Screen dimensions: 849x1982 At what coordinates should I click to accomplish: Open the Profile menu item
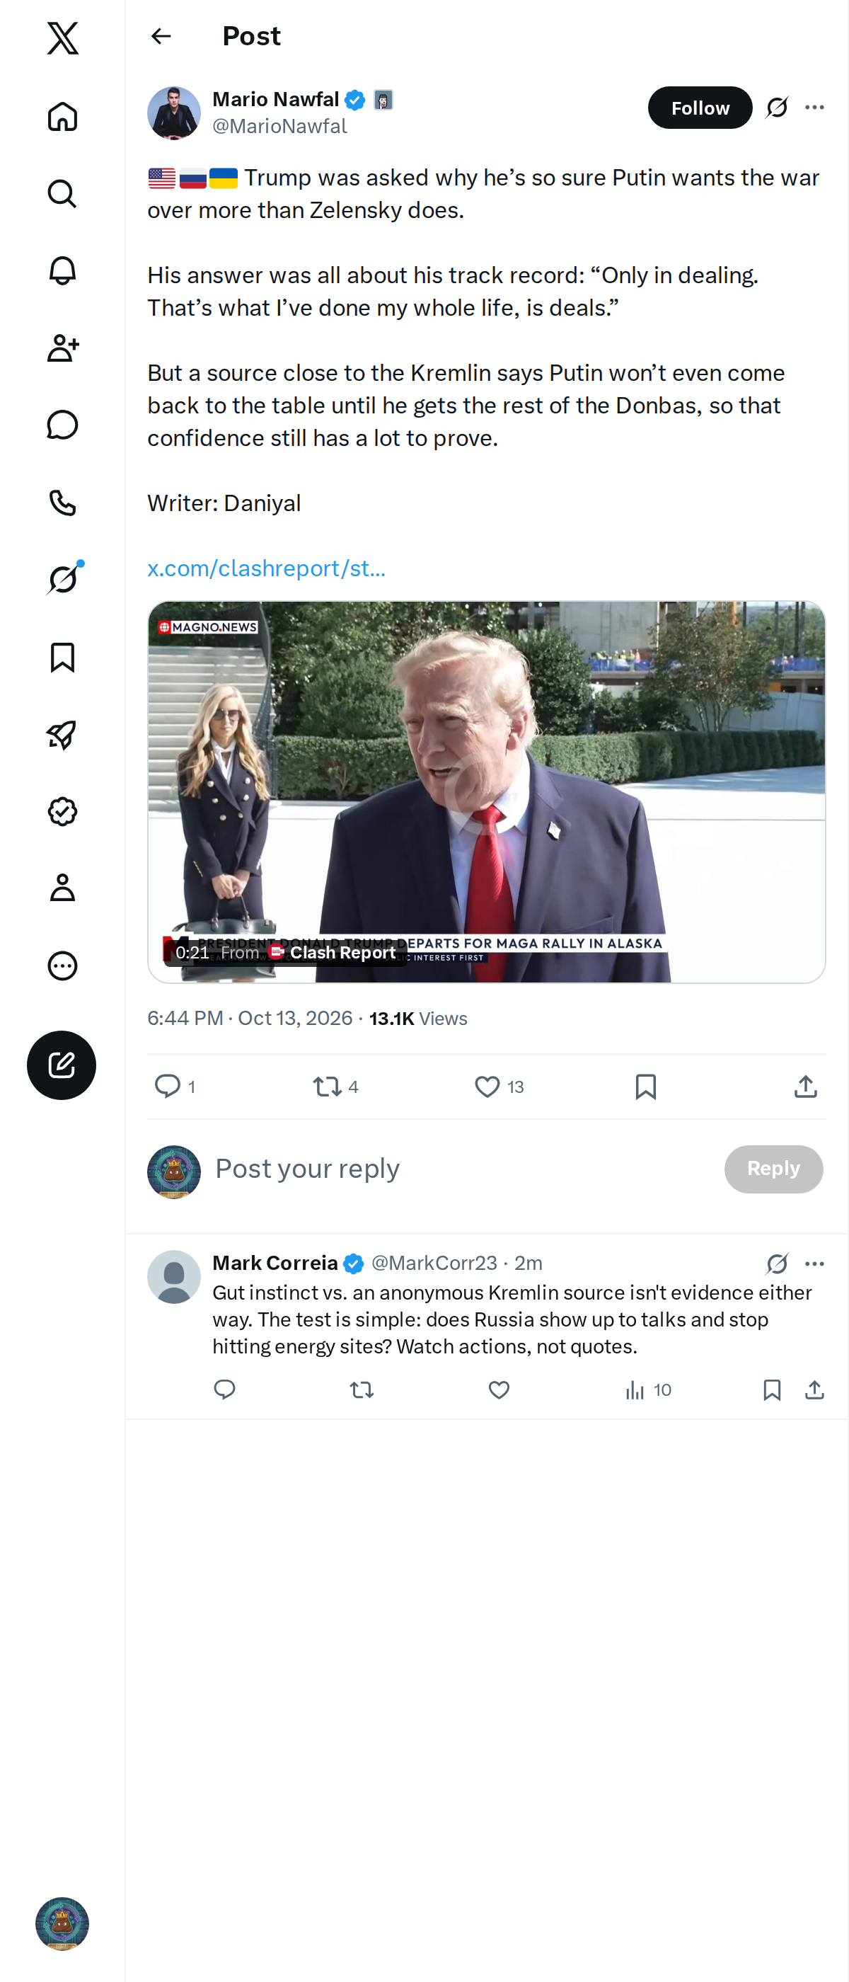coord(62,888)
